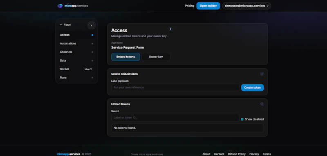327x156 pixels.
Task: Open info icon next to Access heading
Action: coord(170,29)
